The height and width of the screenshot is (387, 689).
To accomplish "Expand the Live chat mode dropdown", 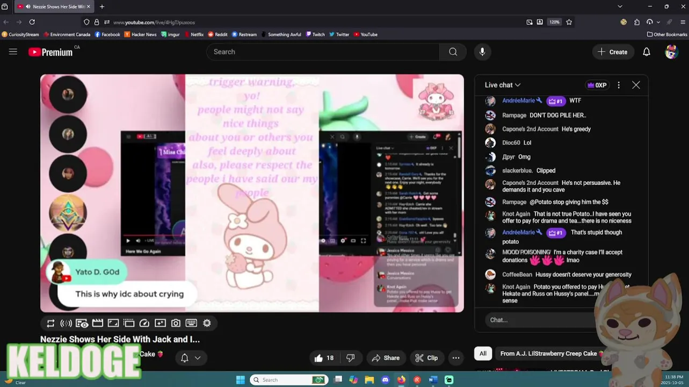I will [x=503, y=85].
